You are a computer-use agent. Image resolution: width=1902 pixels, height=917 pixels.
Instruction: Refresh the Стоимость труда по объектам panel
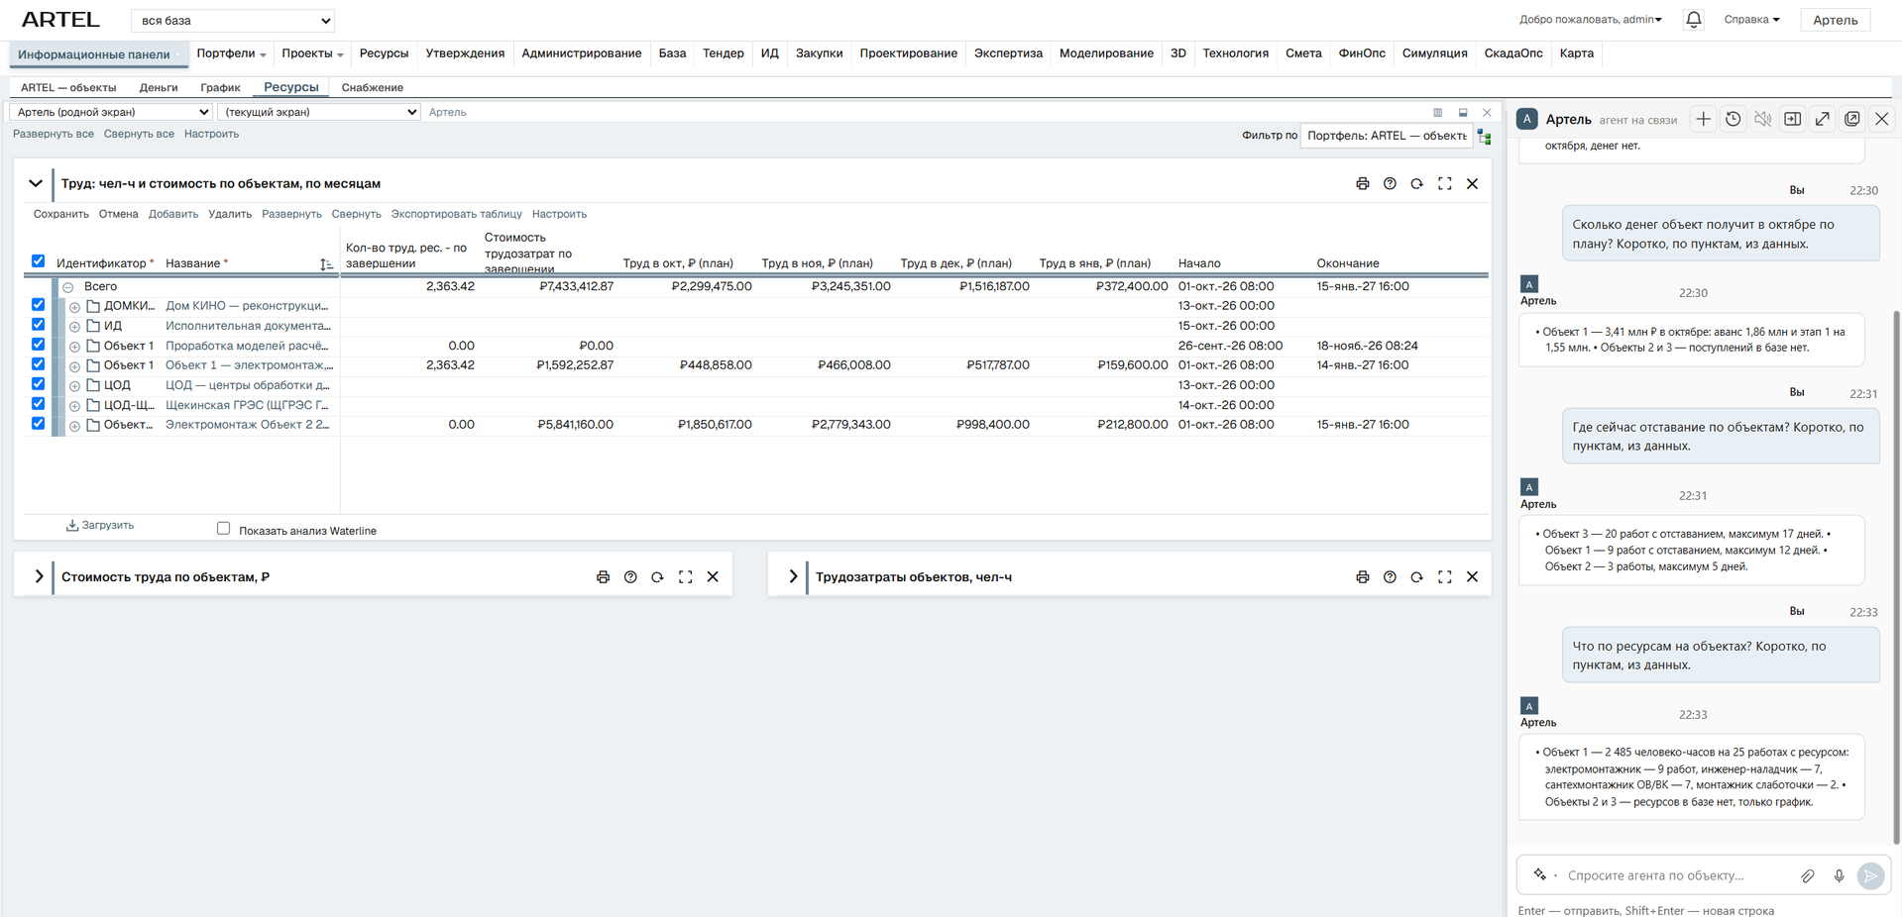[x=657, y=576]
